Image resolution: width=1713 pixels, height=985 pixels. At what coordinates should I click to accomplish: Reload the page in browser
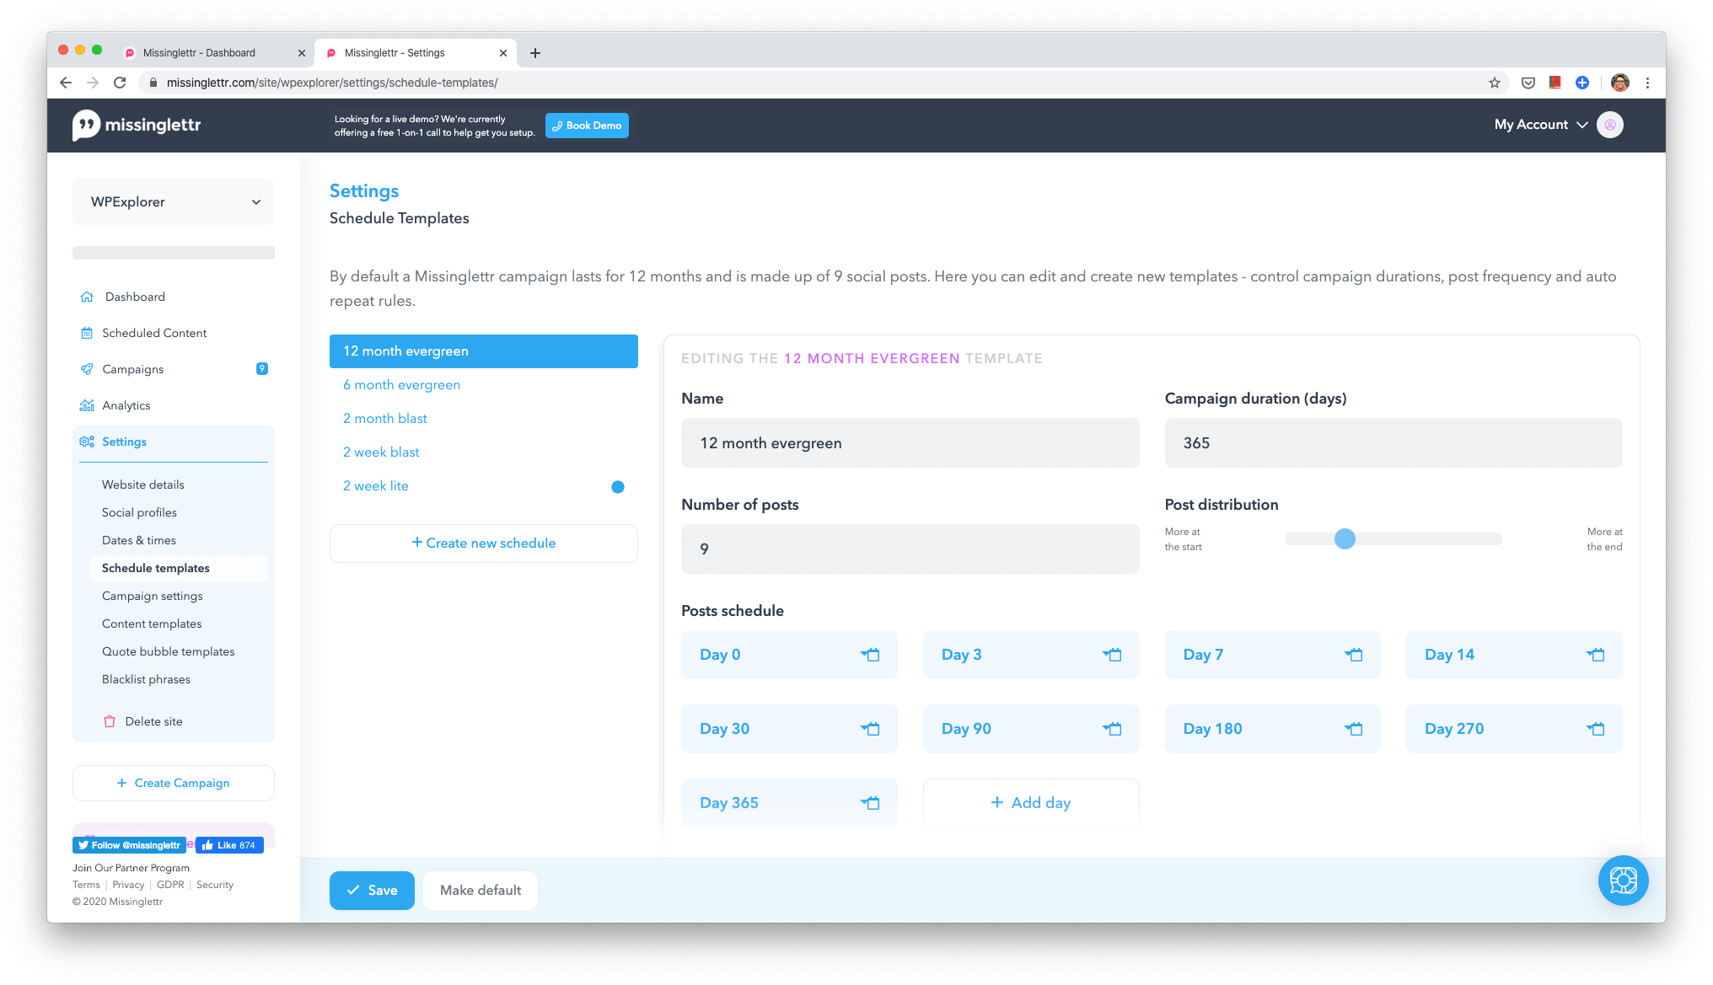[120, 83]
